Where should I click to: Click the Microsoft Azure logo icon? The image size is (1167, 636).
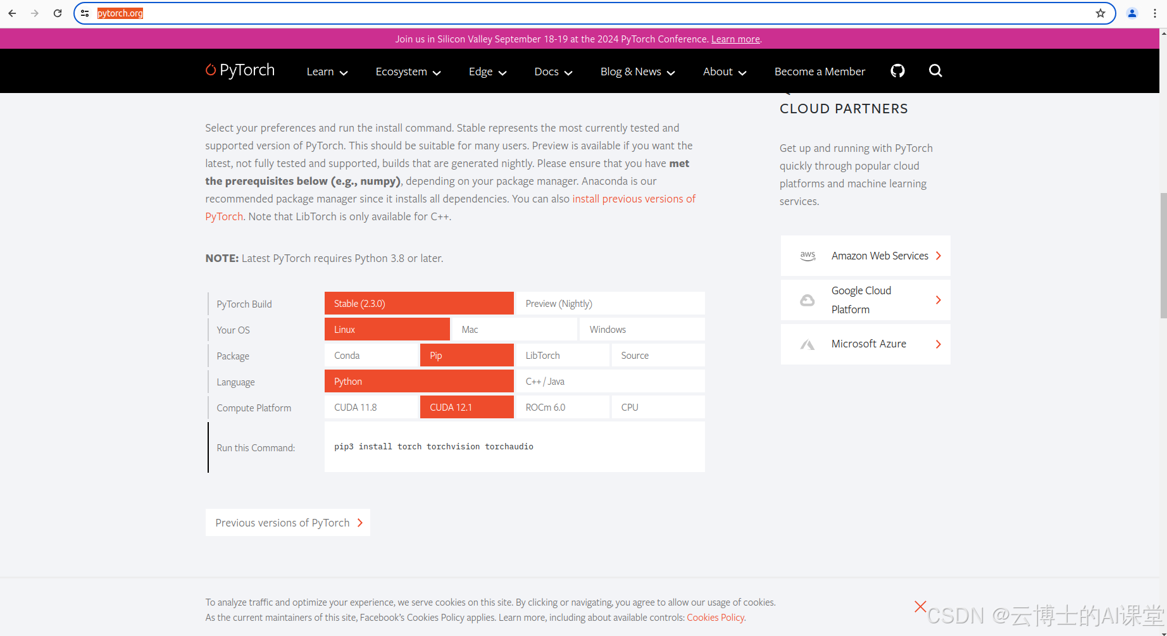click(x=808, y=344)
